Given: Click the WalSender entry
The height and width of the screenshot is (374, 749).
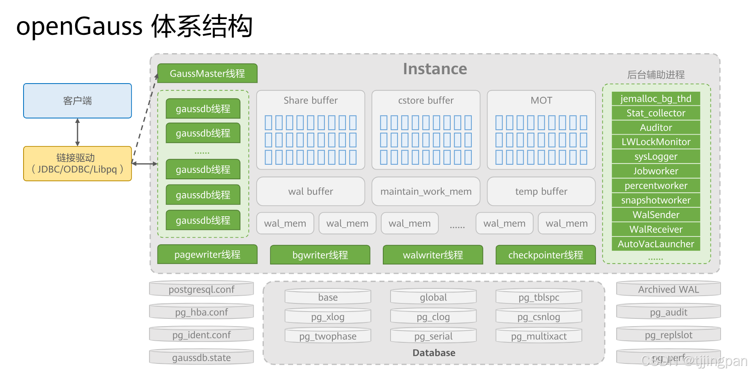Looking at the screenshot, I should point(656,215).
